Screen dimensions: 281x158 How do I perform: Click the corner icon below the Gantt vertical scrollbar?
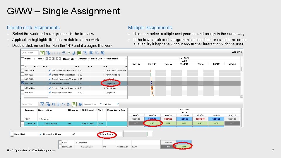coord(241,97)
